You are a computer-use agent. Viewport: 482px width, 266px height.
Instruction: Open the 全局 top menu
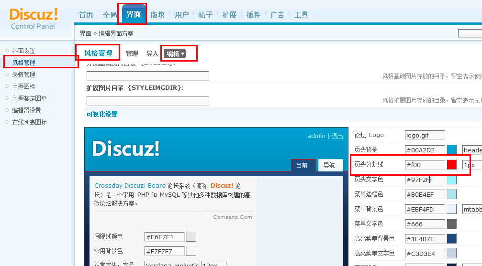pos(110,15)
